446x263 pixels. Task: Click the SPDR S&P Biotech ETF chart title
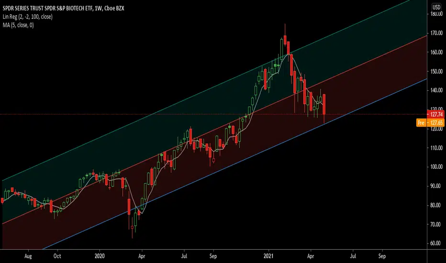pos(63,8)
